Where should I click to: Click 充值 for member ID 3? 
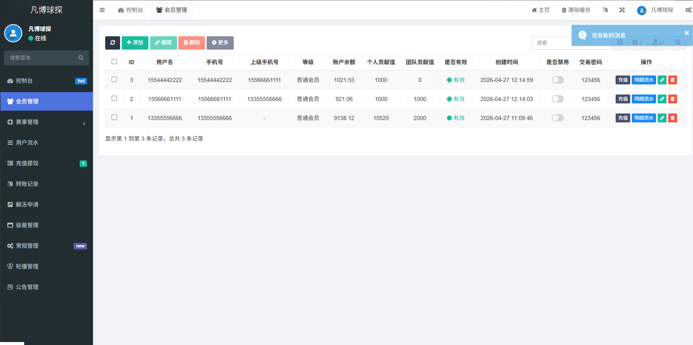pos(623,80)
